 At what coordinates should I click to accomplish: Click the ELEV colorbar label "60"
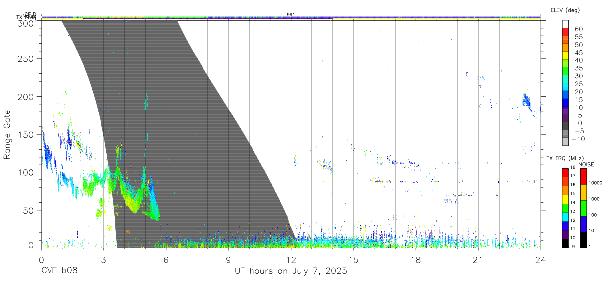(x=578, y=29)
